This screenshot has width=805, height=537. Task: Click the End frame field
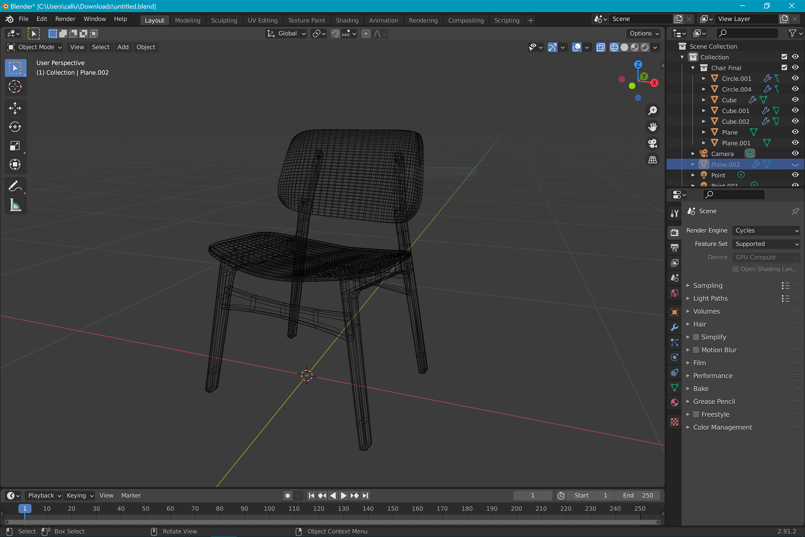click(638, 495)
